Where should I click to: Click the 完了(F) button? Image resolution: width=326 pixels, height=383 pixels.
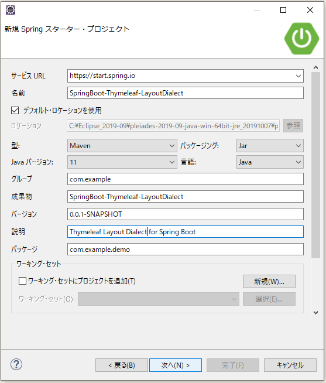coord(233,365)
